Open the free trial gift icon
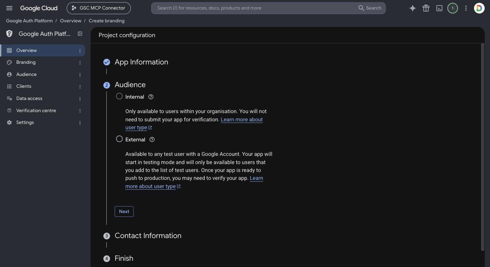Image resolution: width=490 pixels, height=267 pixels. point(426,8)
